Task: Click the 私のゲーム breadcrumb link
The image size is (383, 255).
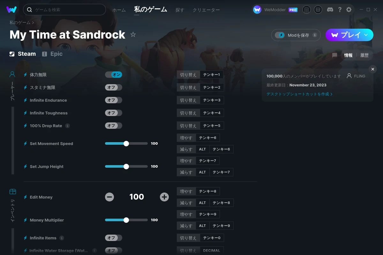Action: click(20, 23)
